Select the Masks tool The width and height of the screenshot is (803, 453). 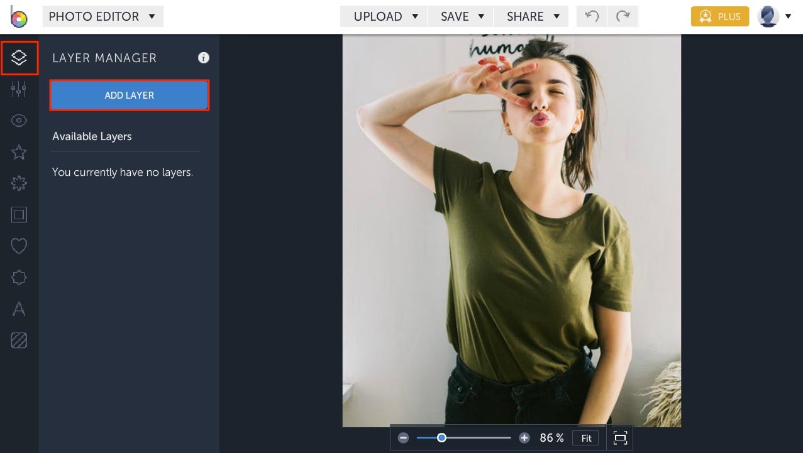pos(19,277)
